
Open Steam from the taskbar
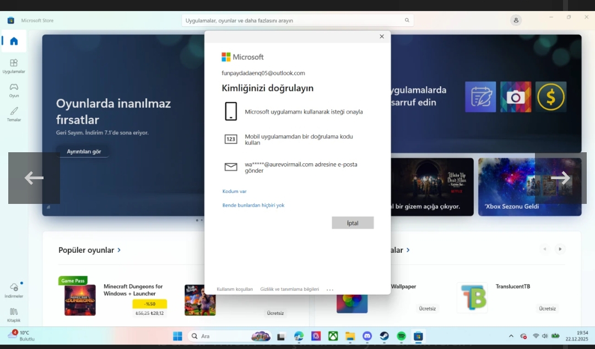coord(384,336)
